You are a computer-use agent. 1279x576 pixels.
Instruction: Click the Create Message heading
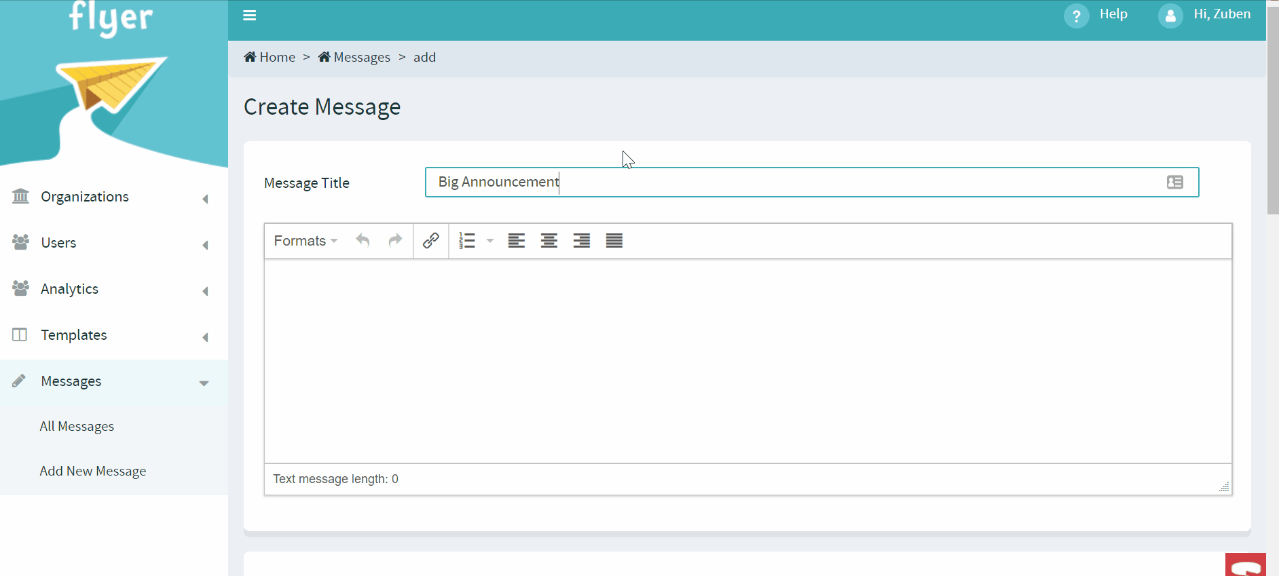pos(322,107)
